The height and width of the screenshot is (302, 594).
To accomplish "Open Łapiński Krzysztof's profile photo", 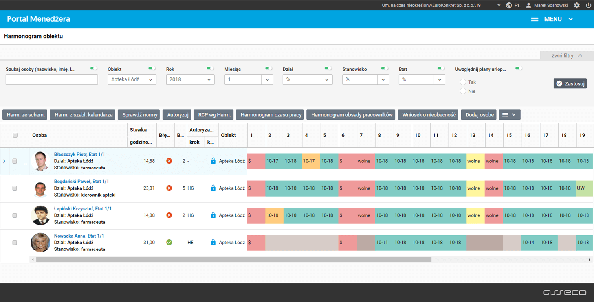I will pyautogui.click(x=40, y=215).
